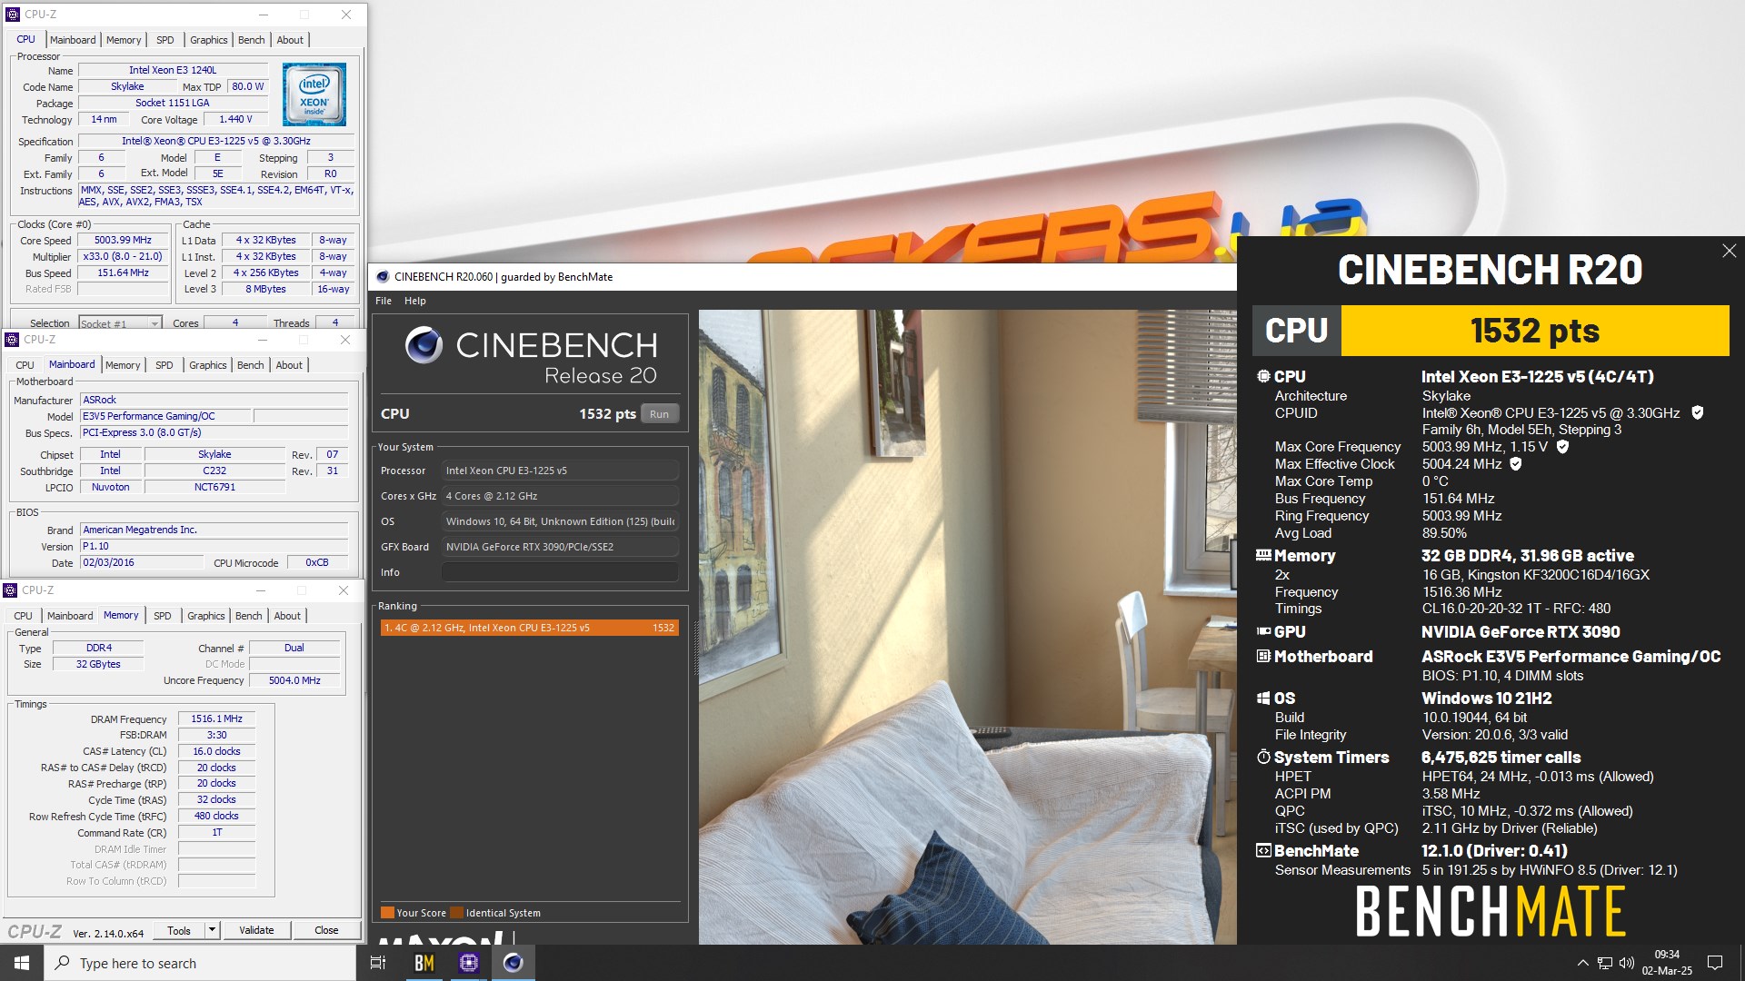
Task: Switch to CPU-Z via its taskbar icon
Action: [468, 963]
